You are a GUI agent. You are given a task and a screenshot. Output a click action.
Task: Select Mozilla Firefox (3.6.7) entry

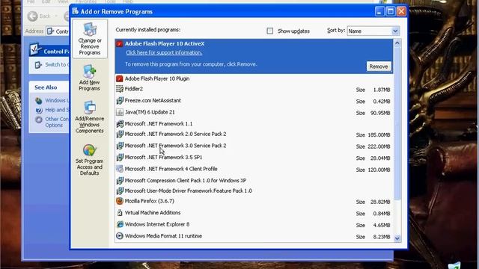click(254, 201)
